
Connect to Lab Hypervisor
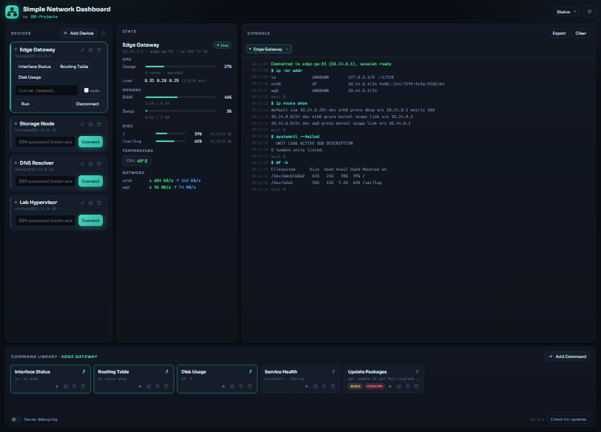pyautogui.click(x=90, y=221)
